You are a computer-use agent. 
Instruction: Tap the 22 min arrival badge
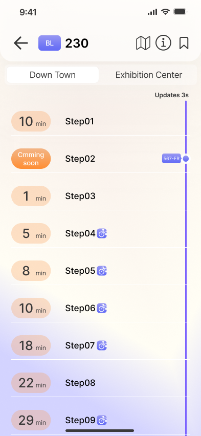click(31, 383)
